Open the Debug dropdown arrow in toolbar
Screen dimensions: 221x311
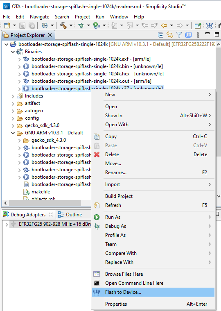point(88,25)
